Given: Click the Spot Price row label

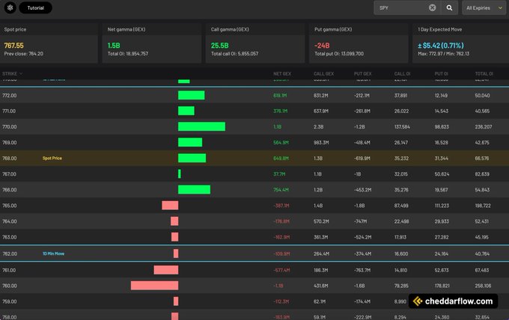Looking at the screenshot, I should 52,159.
